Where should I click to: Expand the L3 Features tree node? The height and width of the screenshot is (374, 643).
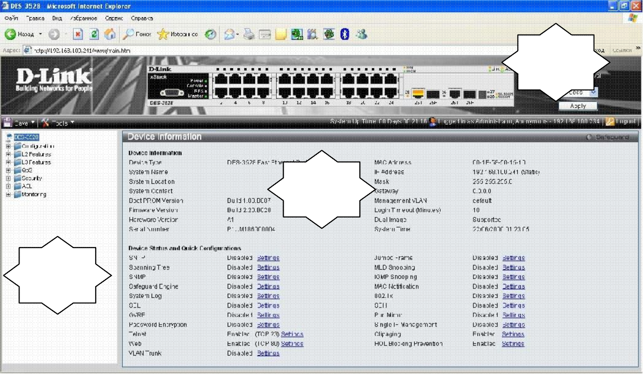coord(8,162)
